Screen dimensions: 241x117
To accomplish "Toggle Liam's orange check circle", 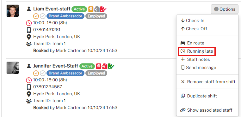I will [x=36, y=16].
